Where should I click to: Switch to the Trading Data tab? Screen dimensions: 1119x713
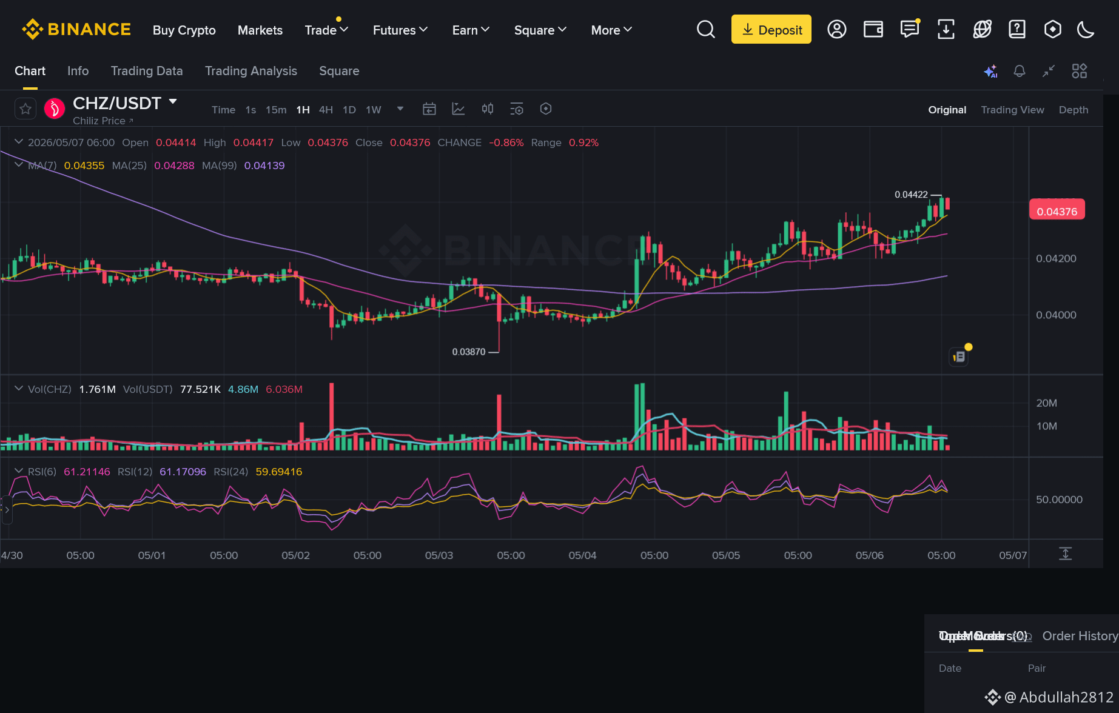pos(147,71)
